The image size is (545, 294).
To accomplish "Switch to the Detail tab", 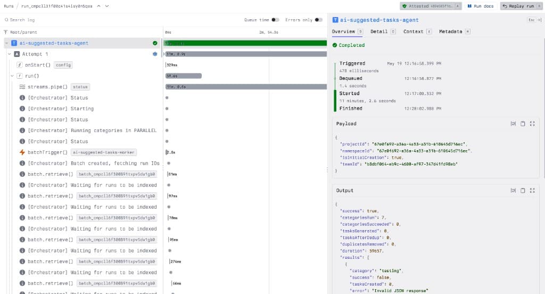I will [x=383, y=31].
